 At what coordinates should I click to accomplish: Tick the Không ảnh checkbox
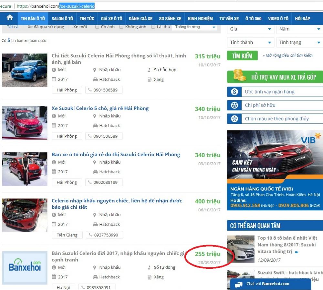pos(121,27)
